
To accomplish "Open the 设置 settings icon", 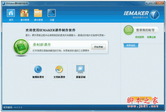I will click(51, 13).
